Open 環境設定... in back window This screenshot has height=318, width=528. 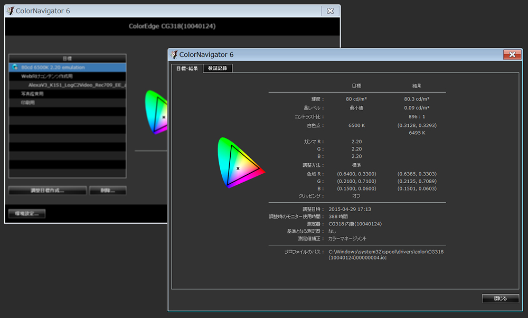(27, 214)
